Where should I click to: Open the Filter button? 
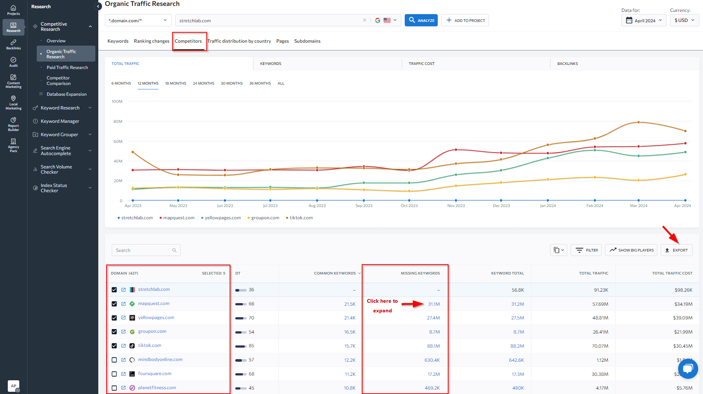click(x=586, y=250)
